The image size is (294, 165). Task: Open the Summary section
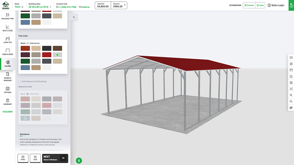pos(7,102)
